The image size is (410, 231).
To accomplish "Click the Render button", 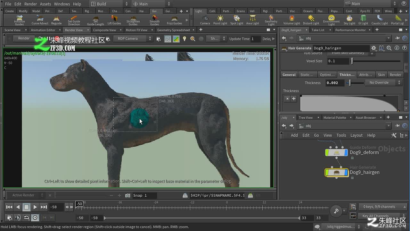I will tap(24, 38).
